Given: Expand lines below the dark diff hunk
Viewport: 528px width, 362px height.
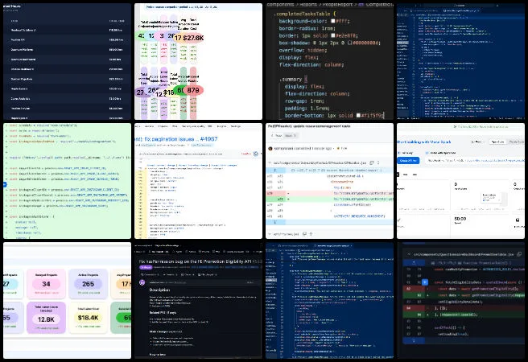Looking at the screenshot, I should (414, 341).
